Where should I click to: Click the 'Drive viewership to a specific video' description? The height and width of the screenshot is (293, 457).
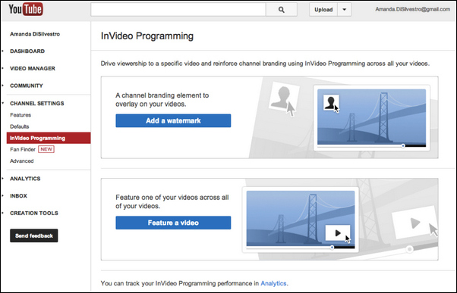point(265,64)
